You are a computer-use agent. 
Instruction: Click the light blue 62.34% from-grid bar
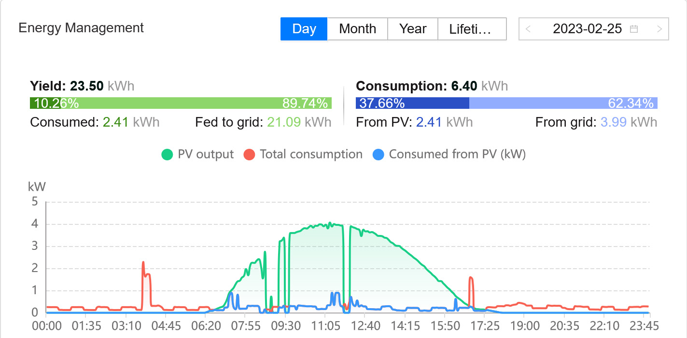(x=563, y=103)
